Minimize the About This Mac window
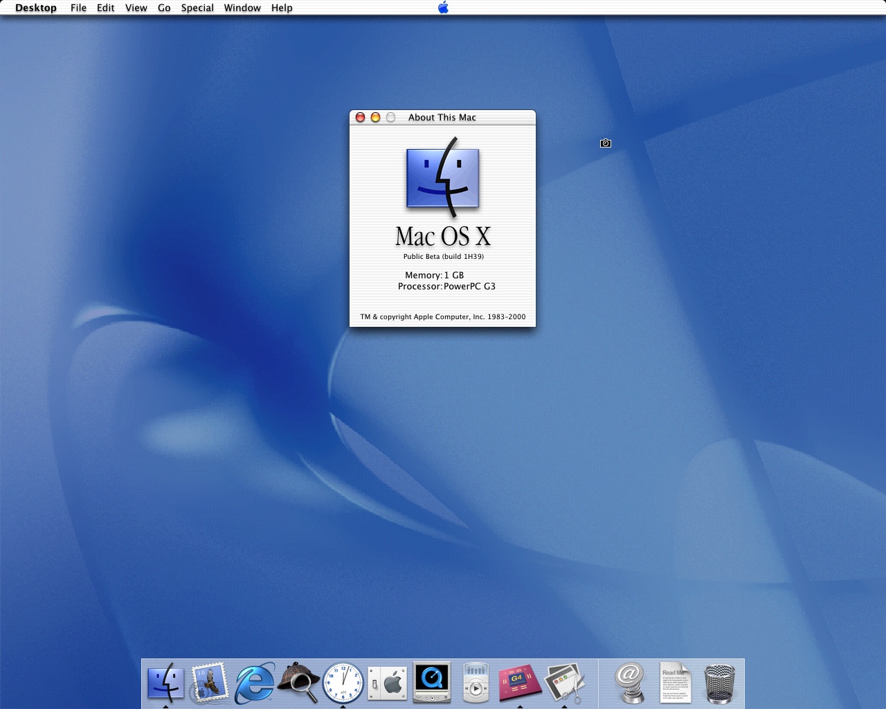The height and width of the screenshot is (709, 886). [x=375, y=118]
